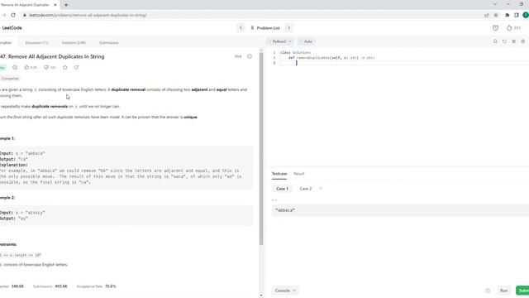Switch to the Discussion tab

coord(36,42)
